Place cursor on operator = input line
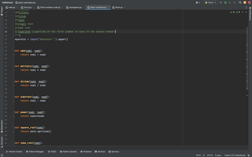The image size is (252, 157). click(41, 39)
